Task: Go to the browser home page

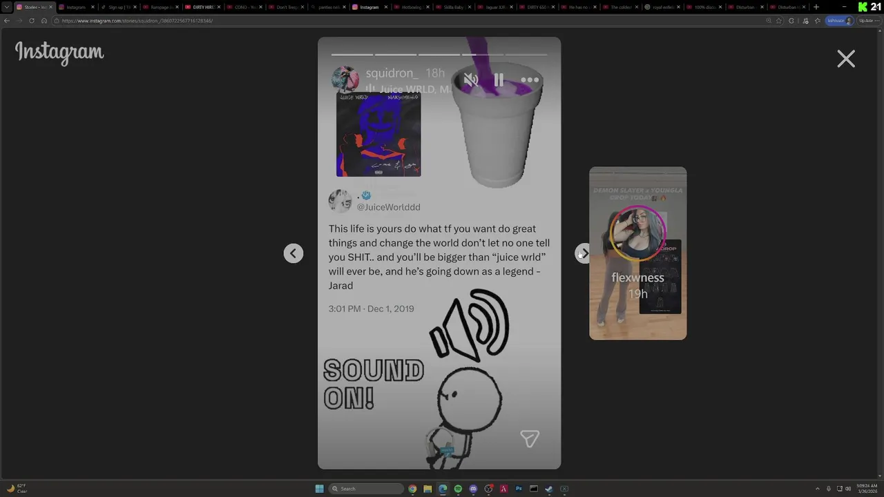Action: point(44,21)
